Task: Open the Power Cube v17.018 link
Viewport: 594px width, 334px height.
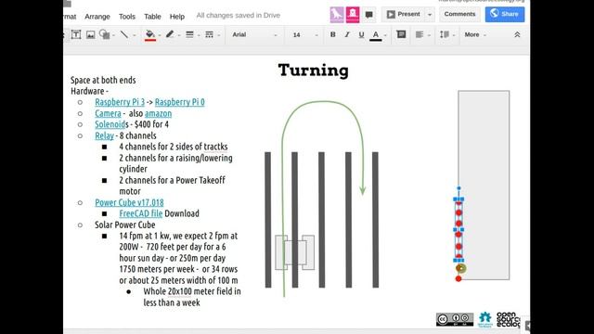Action: coord(129,202)
